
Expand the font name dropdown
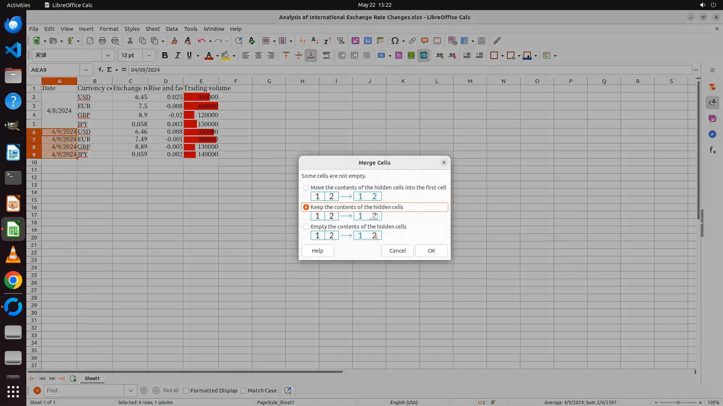point(108,56)
